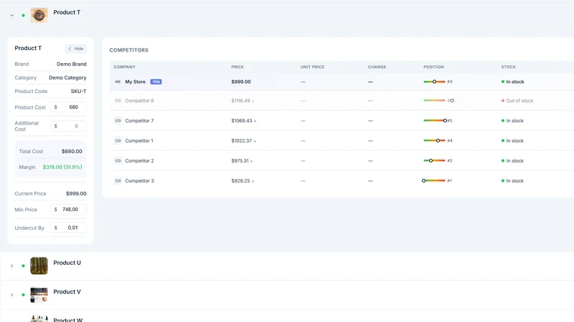574x322 pixels.
Task: Click the CO icon beside Competitor 7
Action: (x=118, y=120)
